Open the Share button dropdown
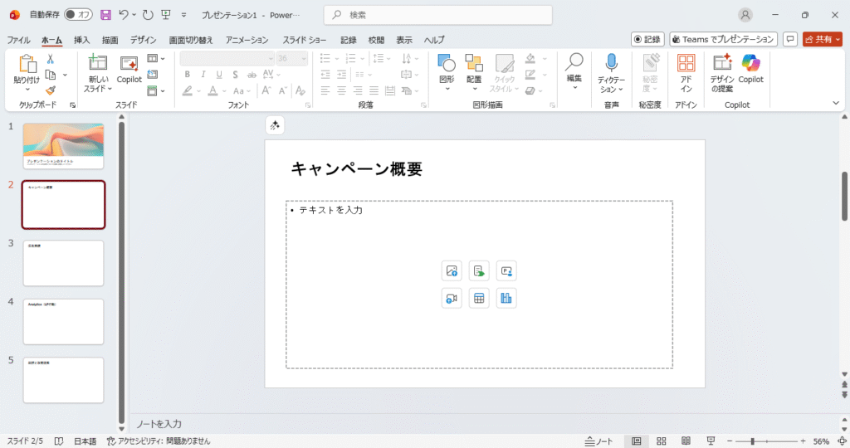 tap(836, 39)
